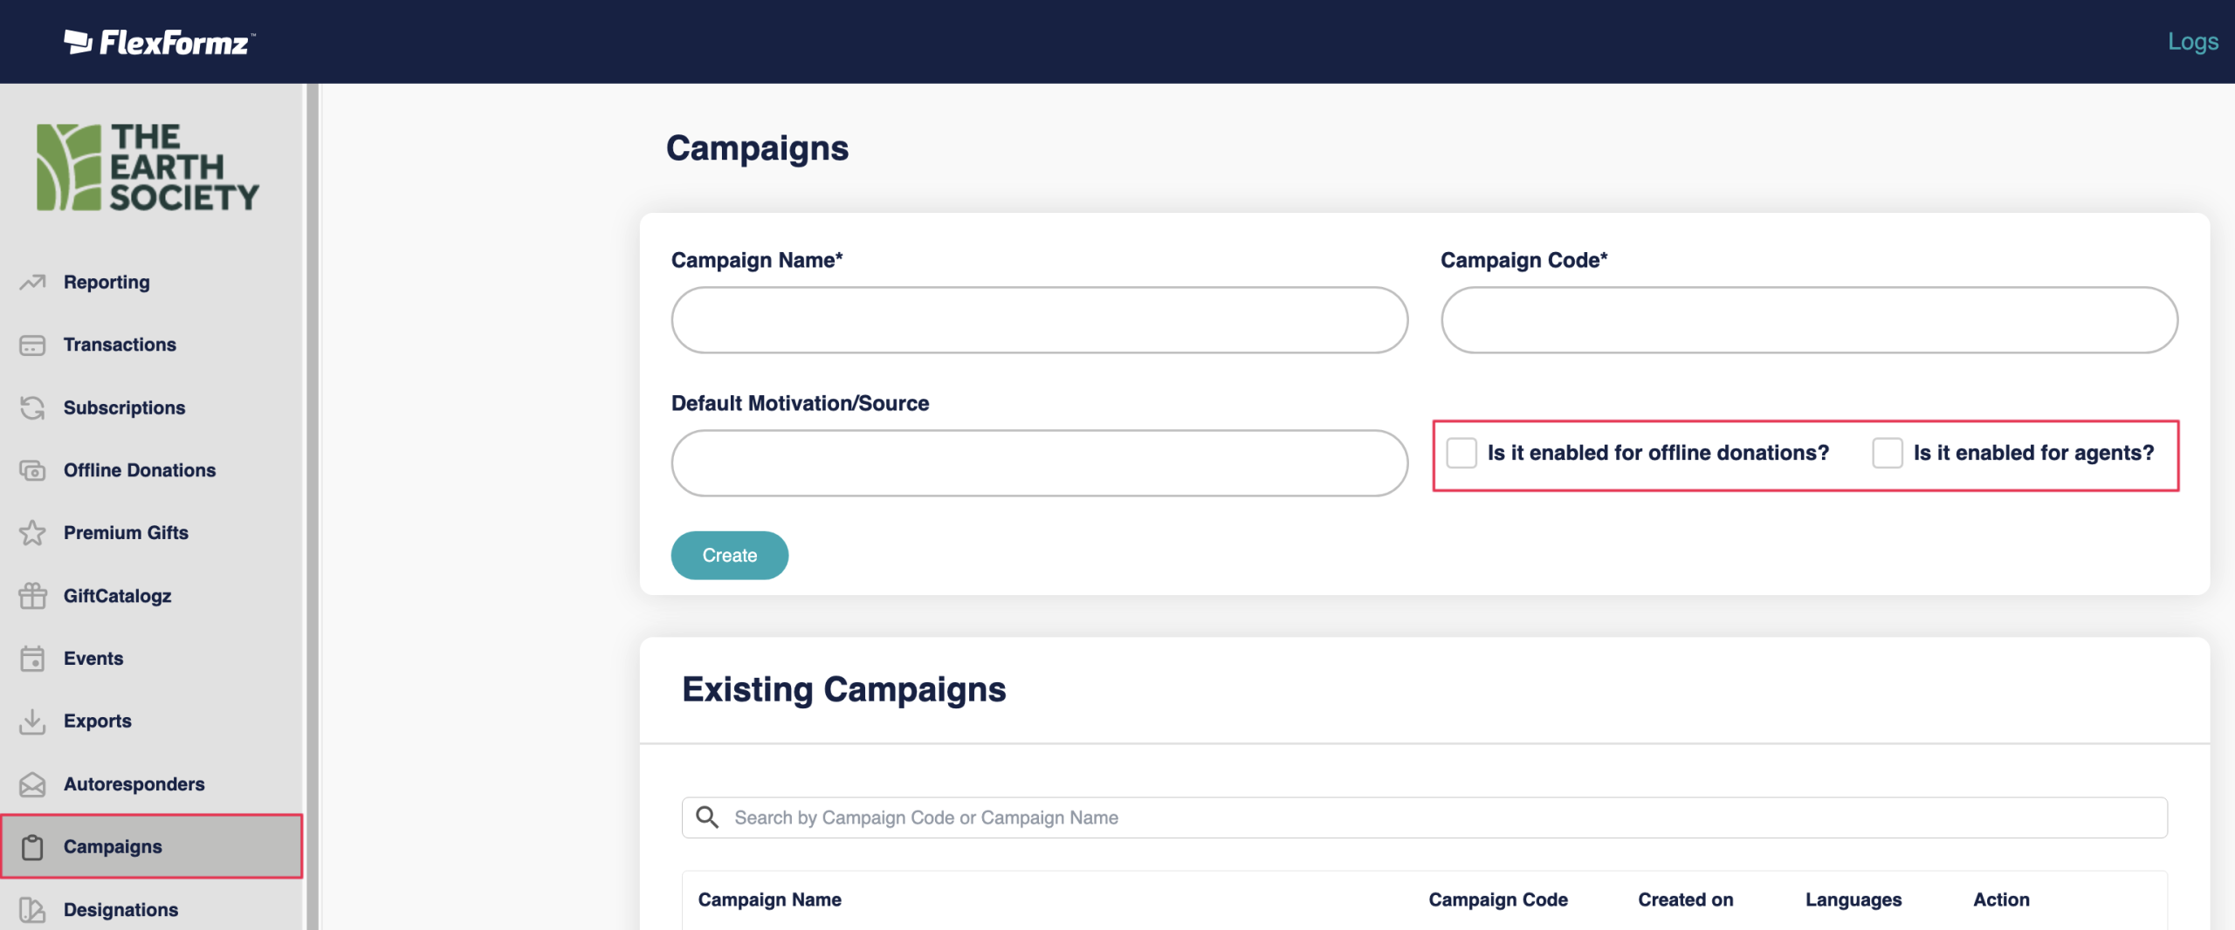Open the Campaigns sidebar menu item
The height and width of the screenshot is (930, 2235).
click(x=113, y=846)
